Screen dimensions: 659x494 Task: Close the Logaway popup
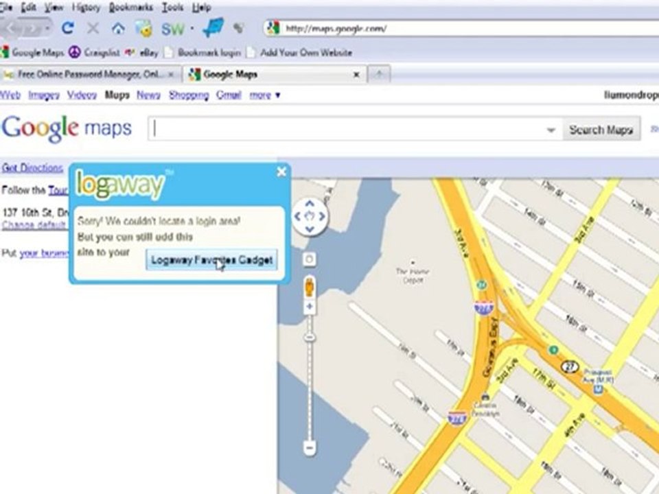(x=281, y=172)
